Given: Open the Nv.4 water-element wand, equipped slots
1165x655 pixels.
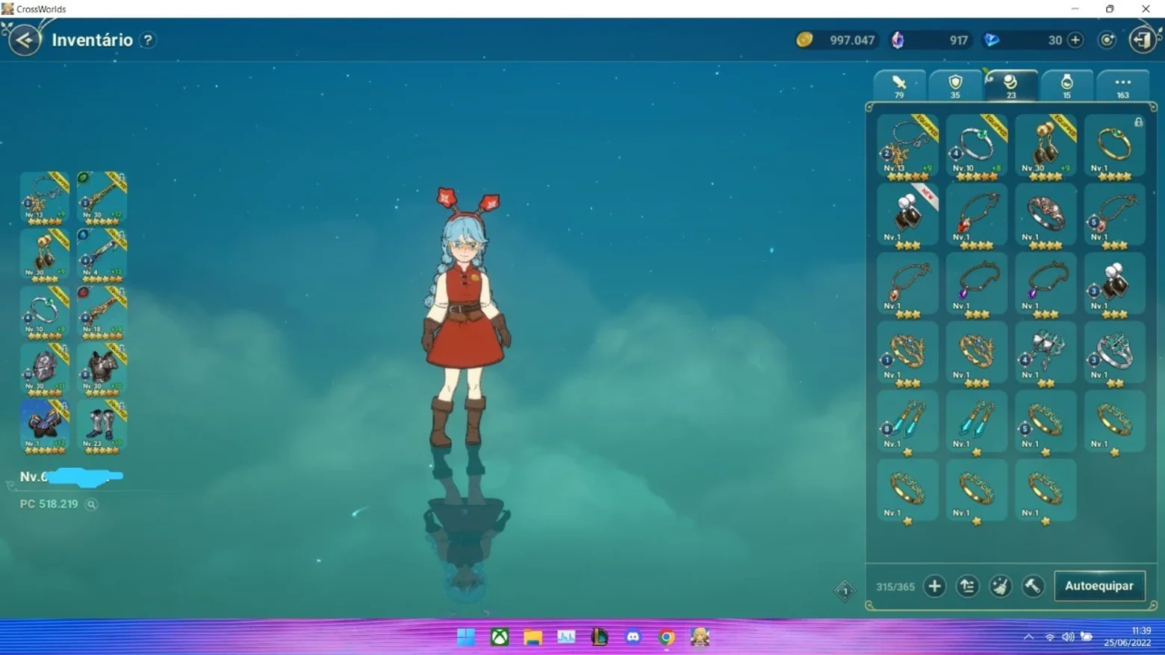Looking at the screenshot, I should [102, 256].
